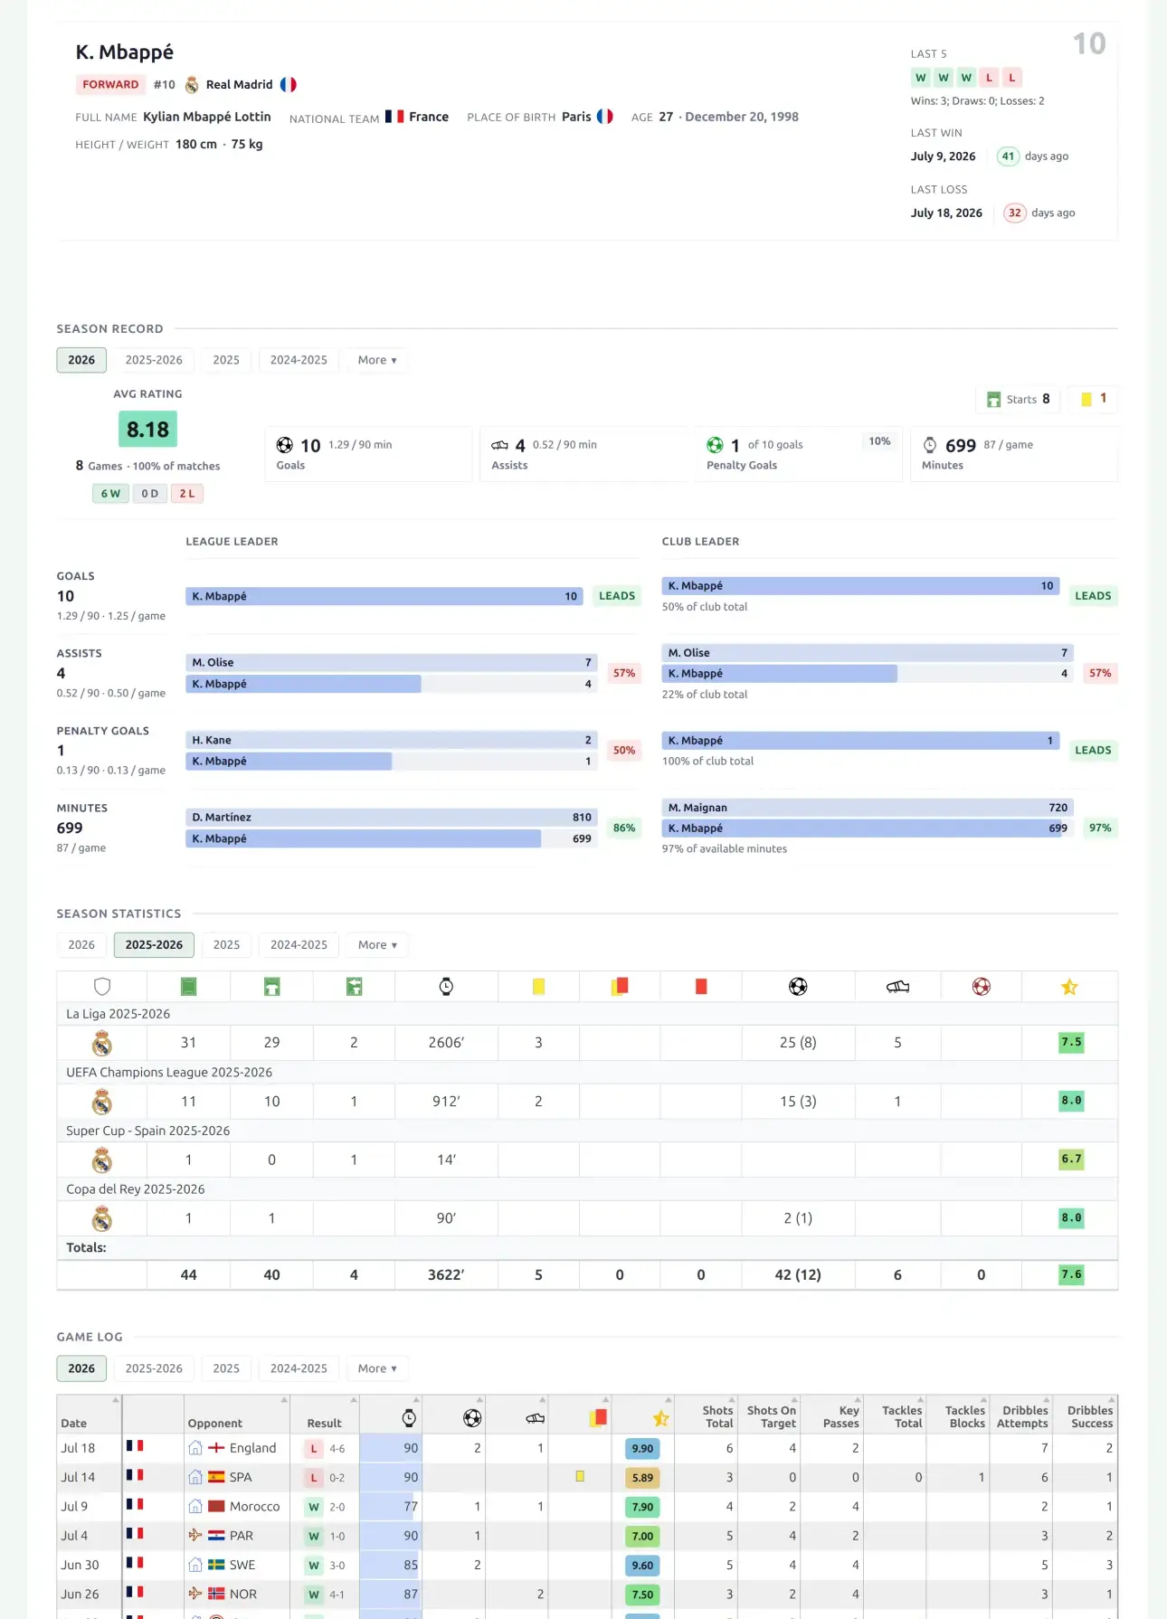Click the stopwatch icon next to 699 minutes
This screenshot has height=1619, width=1167.
(x=930, y=445)
